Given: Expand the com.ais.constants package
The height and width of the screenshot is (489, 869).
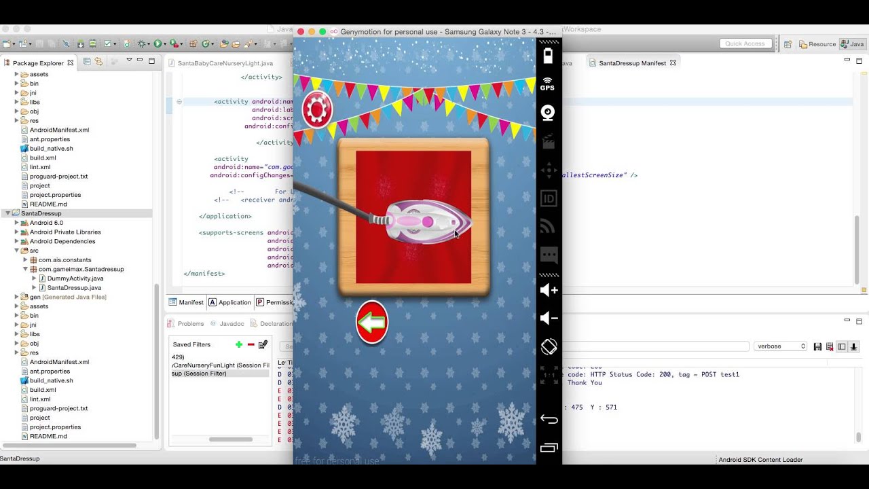Looking at the screenshot, I should click(x=25, y=260).
